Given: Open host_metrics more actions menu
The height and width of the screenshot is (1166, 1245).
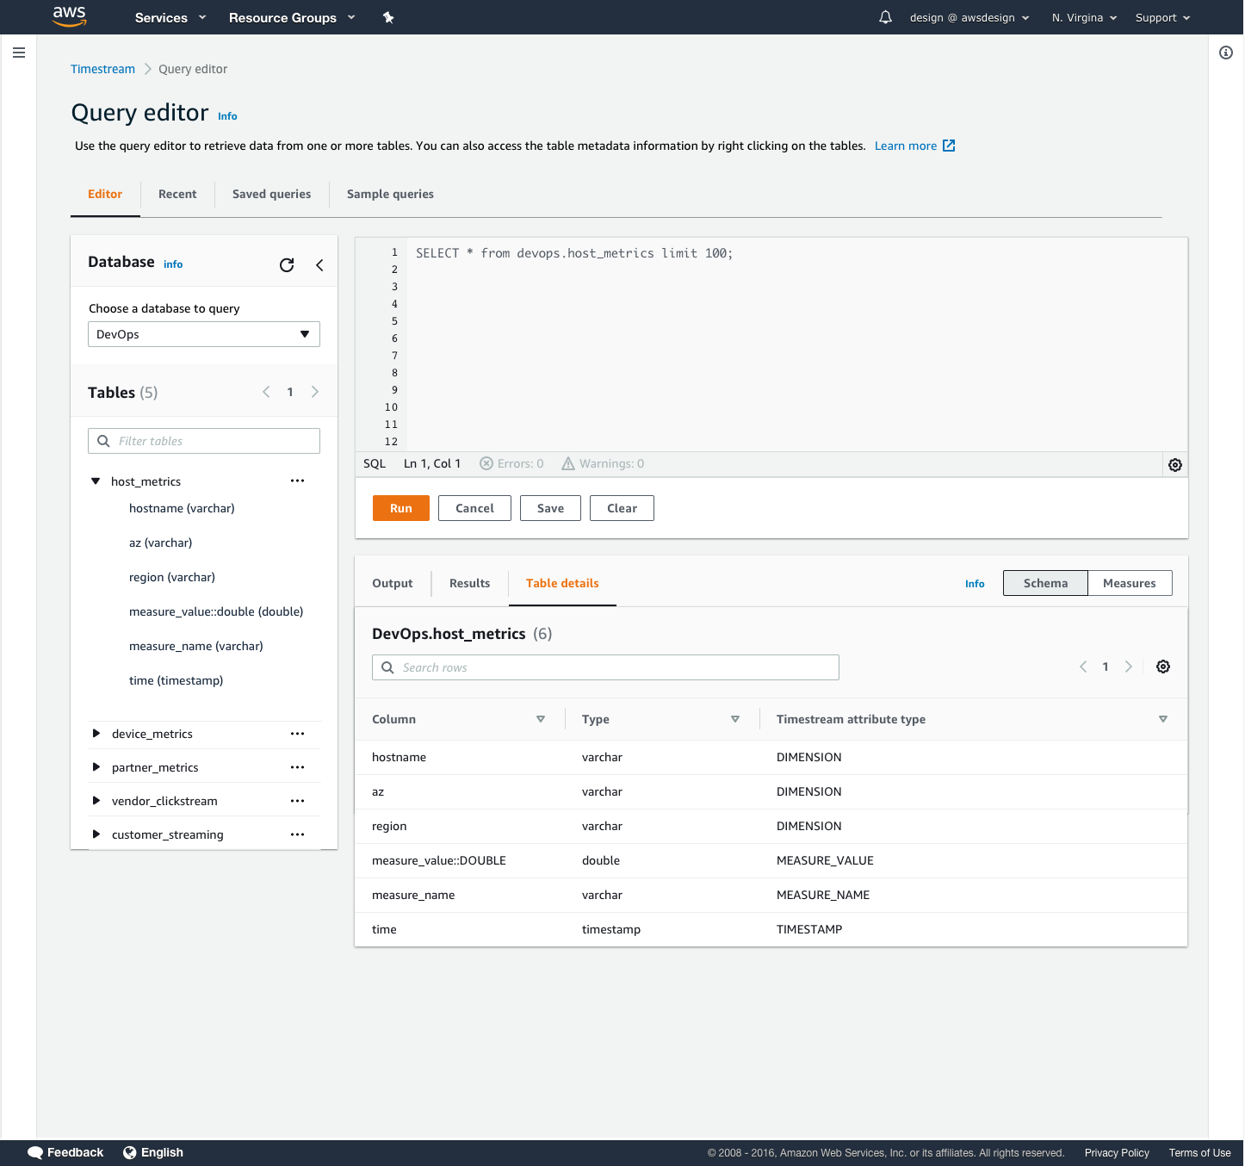Looking at the screenshot, I should point(298,481).
